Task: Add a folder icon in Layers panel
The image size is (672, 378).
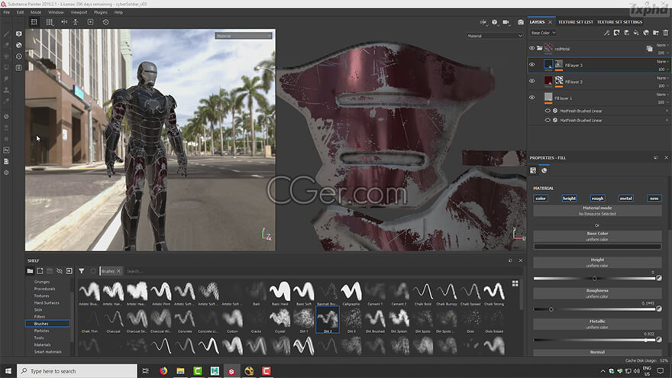Action: pyautogui.click(x=656, y=33)
